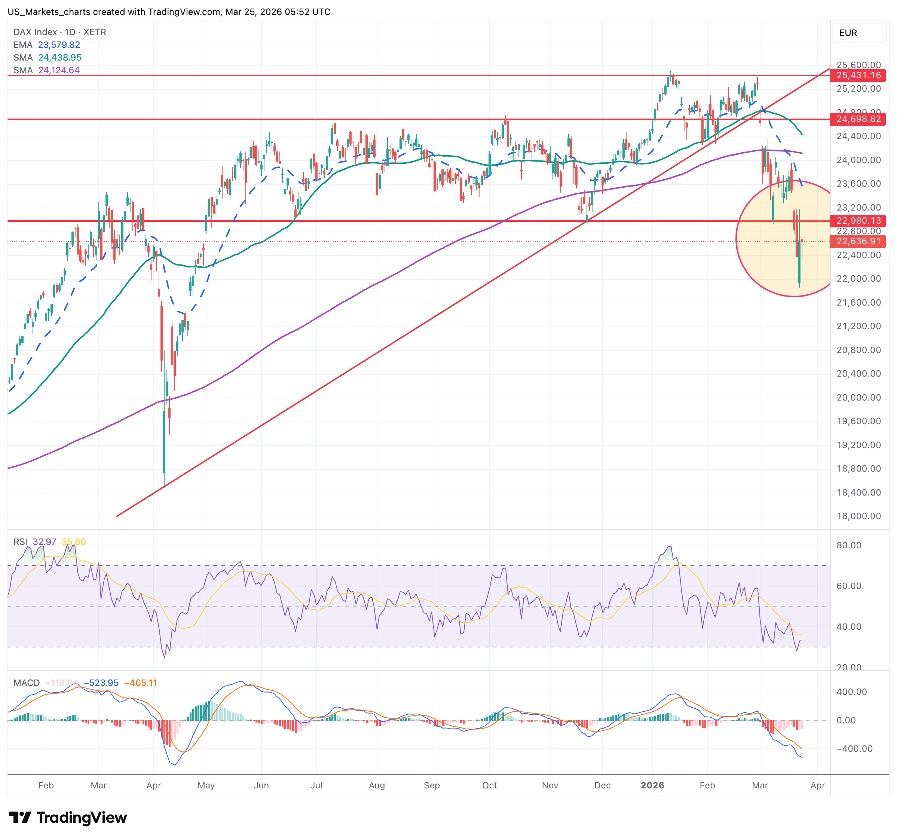Click the MACD value −523.95 in legend
This screenshot has height=840, width=897.
point(101,683)
